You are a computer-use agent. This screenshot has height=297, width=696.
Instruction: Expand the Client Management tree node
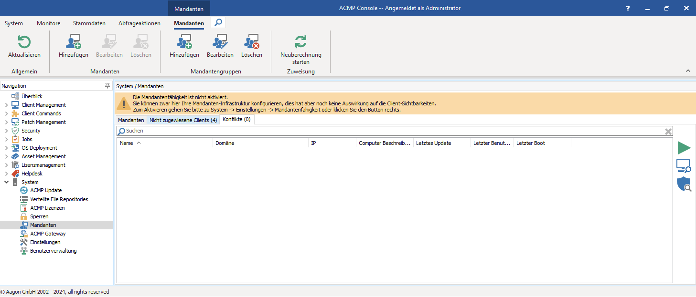click(x=6, y=105)
